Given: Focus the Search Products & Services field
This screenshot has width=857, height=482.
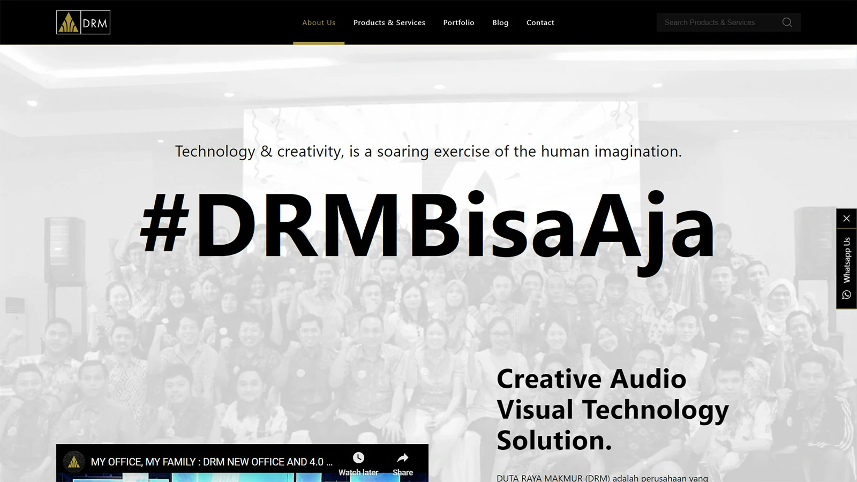Looking at the screenshot, I should (x=715, y=22).
